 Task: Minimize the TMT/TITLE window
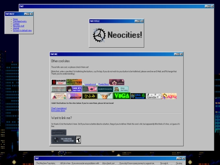[x=136, y=21]
